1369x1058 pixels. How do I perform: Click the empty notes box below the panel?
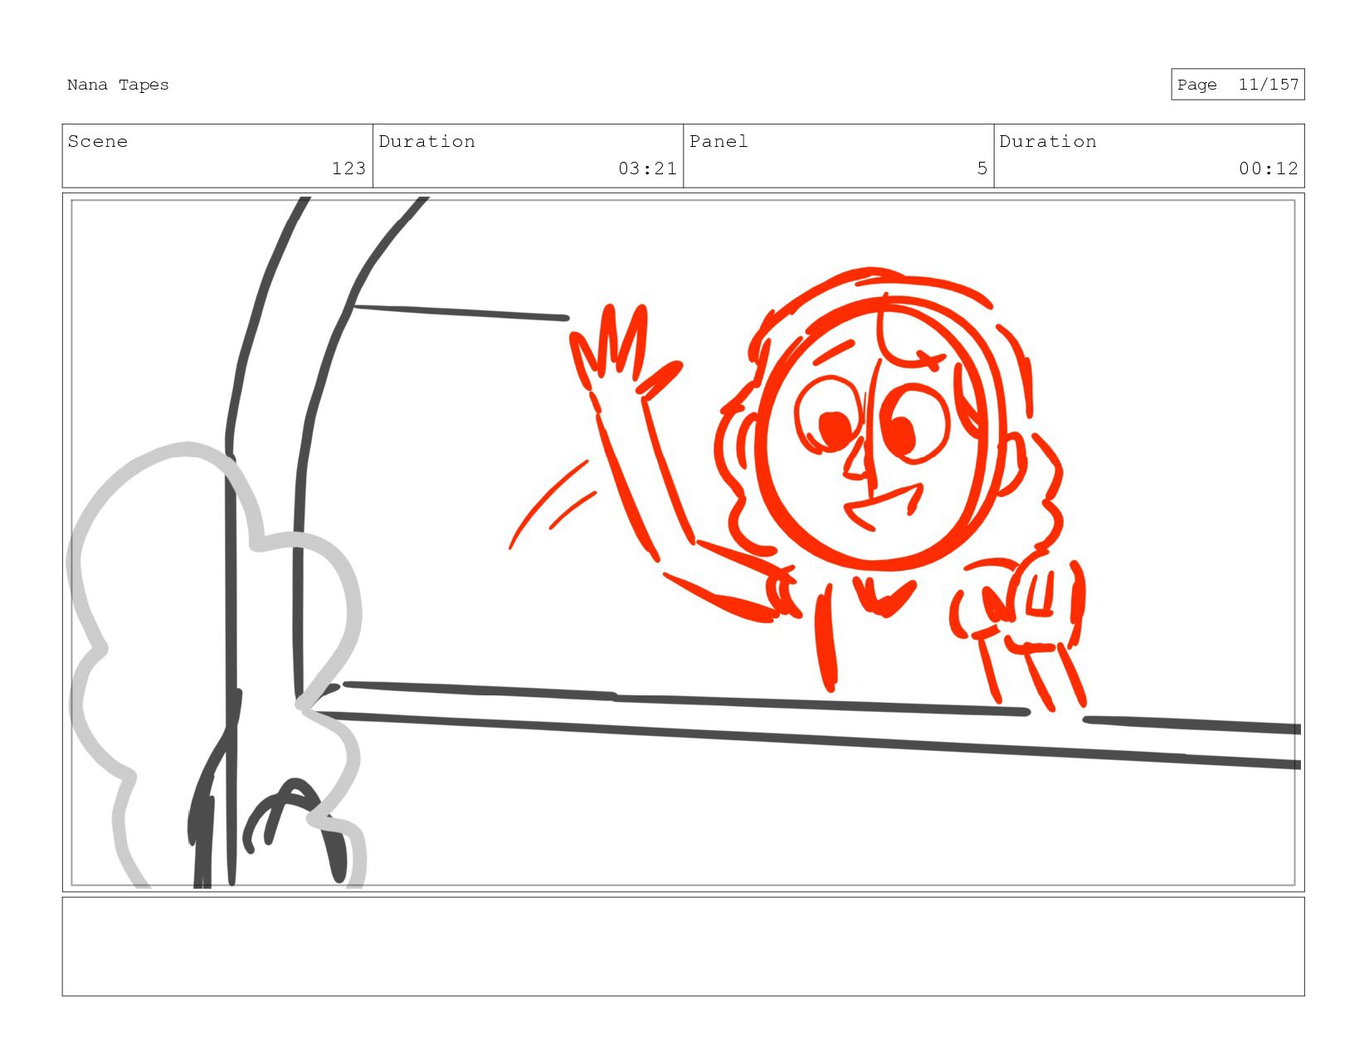click(683, 946)
